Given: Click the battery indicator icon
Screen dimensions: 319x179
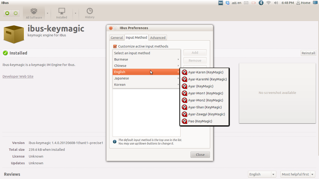Looking at the screenshot, I should (253, 3).
